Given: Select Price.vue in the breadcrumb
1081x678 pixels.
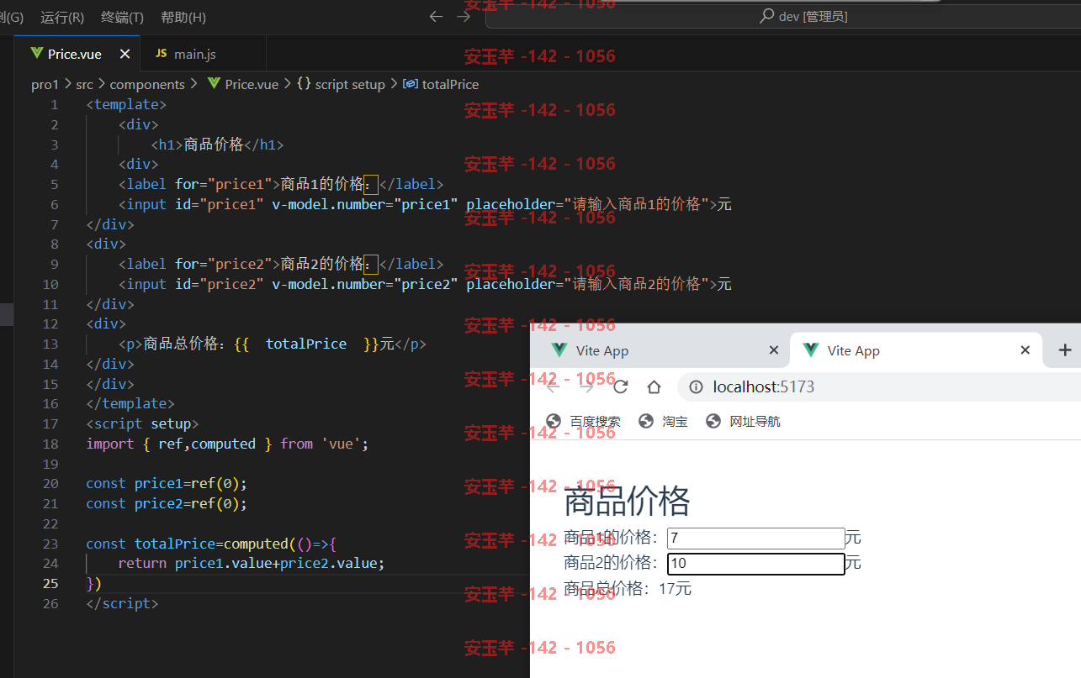Looking at the screenshot, I should [x=252, y=84].
